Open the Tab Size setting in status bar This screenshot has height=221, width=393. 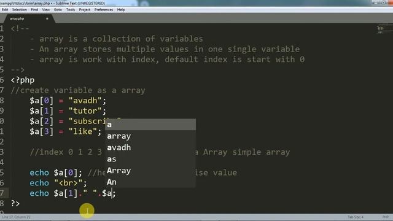tap(355, 217)
